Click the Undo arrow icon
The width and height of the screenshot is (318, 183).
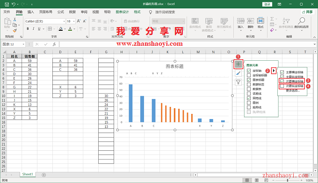pos(14,4)
